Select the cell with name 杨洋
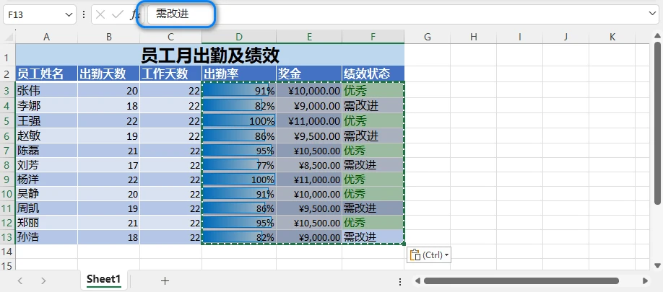This screenshot has width=663, height=292. tap(46, 180)
